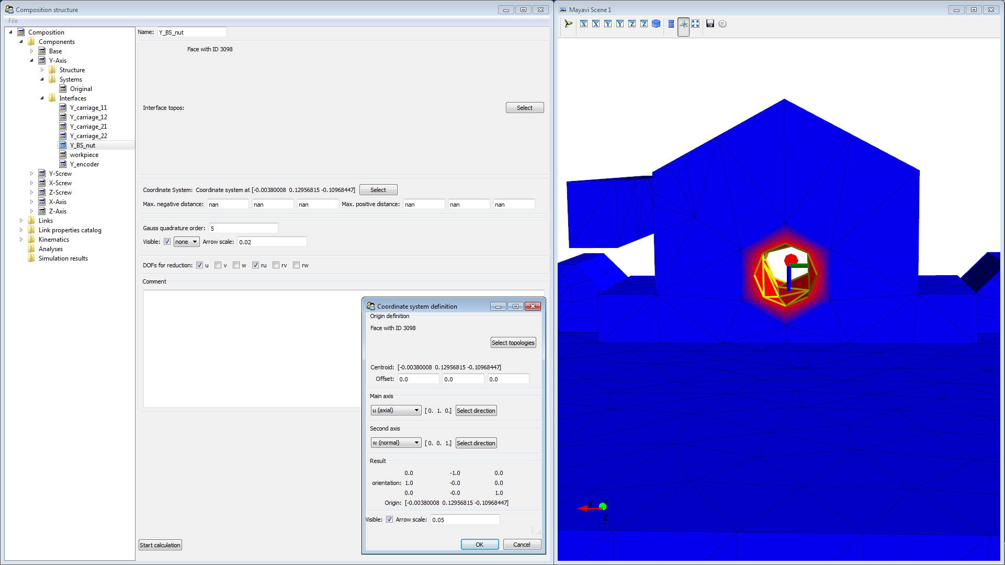The image size is (1005, 565).
Task: Cancel the coordinate system dialog
Action: coord(522,545)
